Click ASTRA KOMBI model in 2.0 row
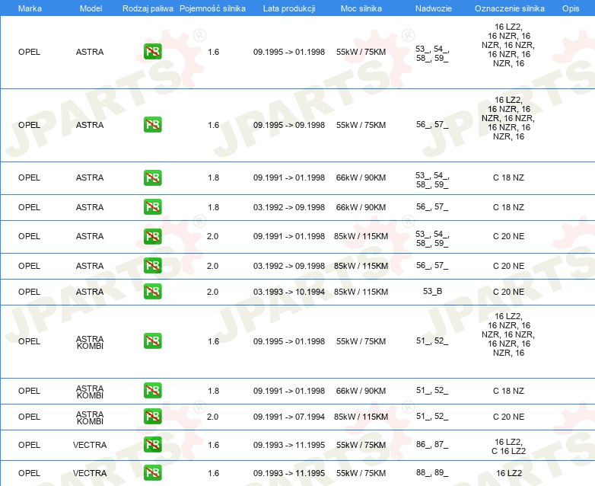The image size is (595, 486). coord(90,417)
